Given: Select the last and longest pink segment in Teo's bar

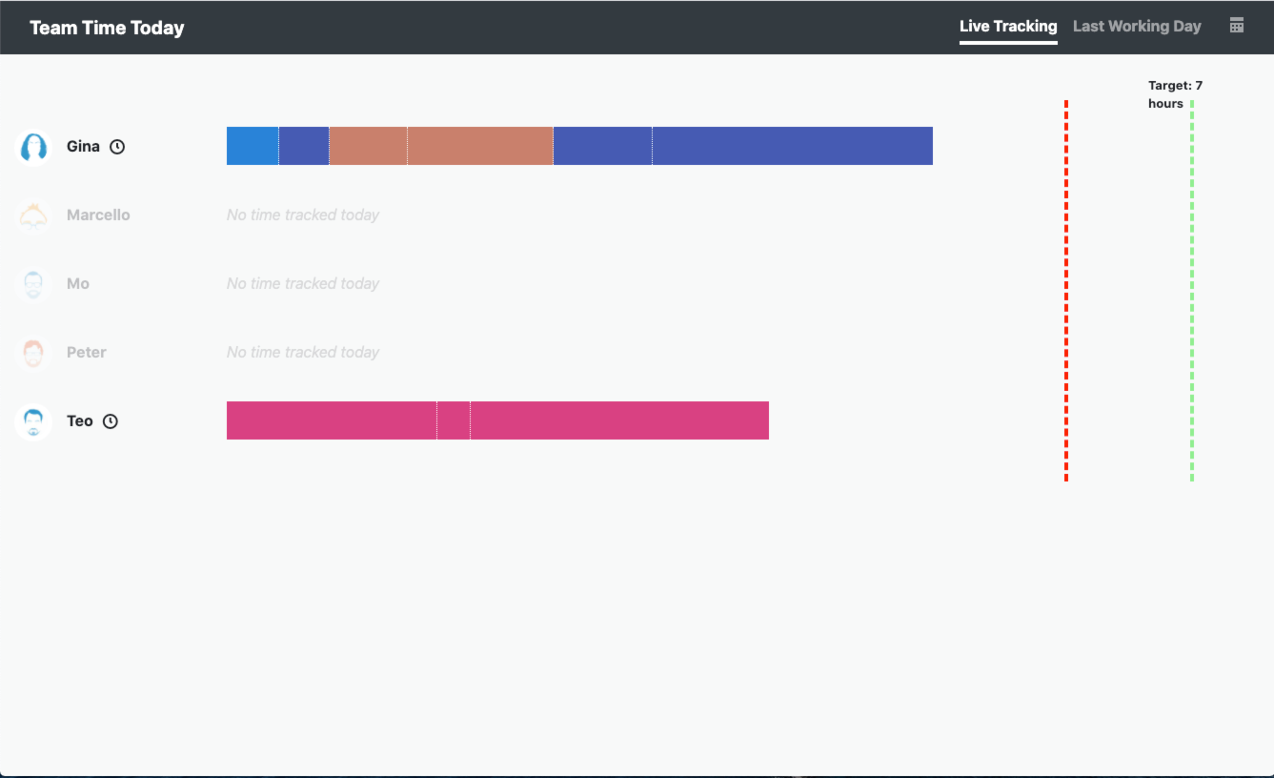Looking at the screenshot, I should click(x=619, y=420).
